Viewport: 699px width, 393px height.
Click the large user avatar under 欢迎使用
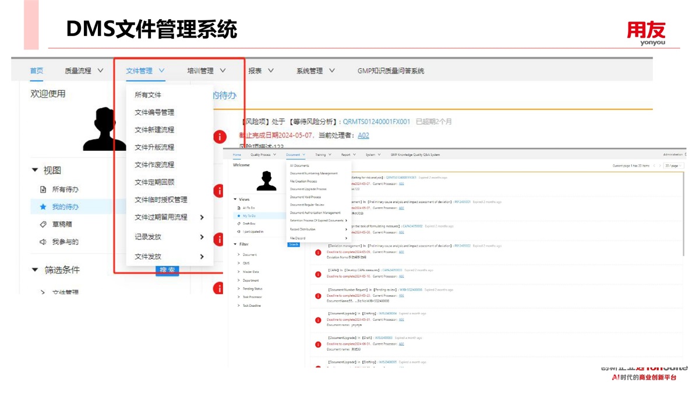[105, 129]
